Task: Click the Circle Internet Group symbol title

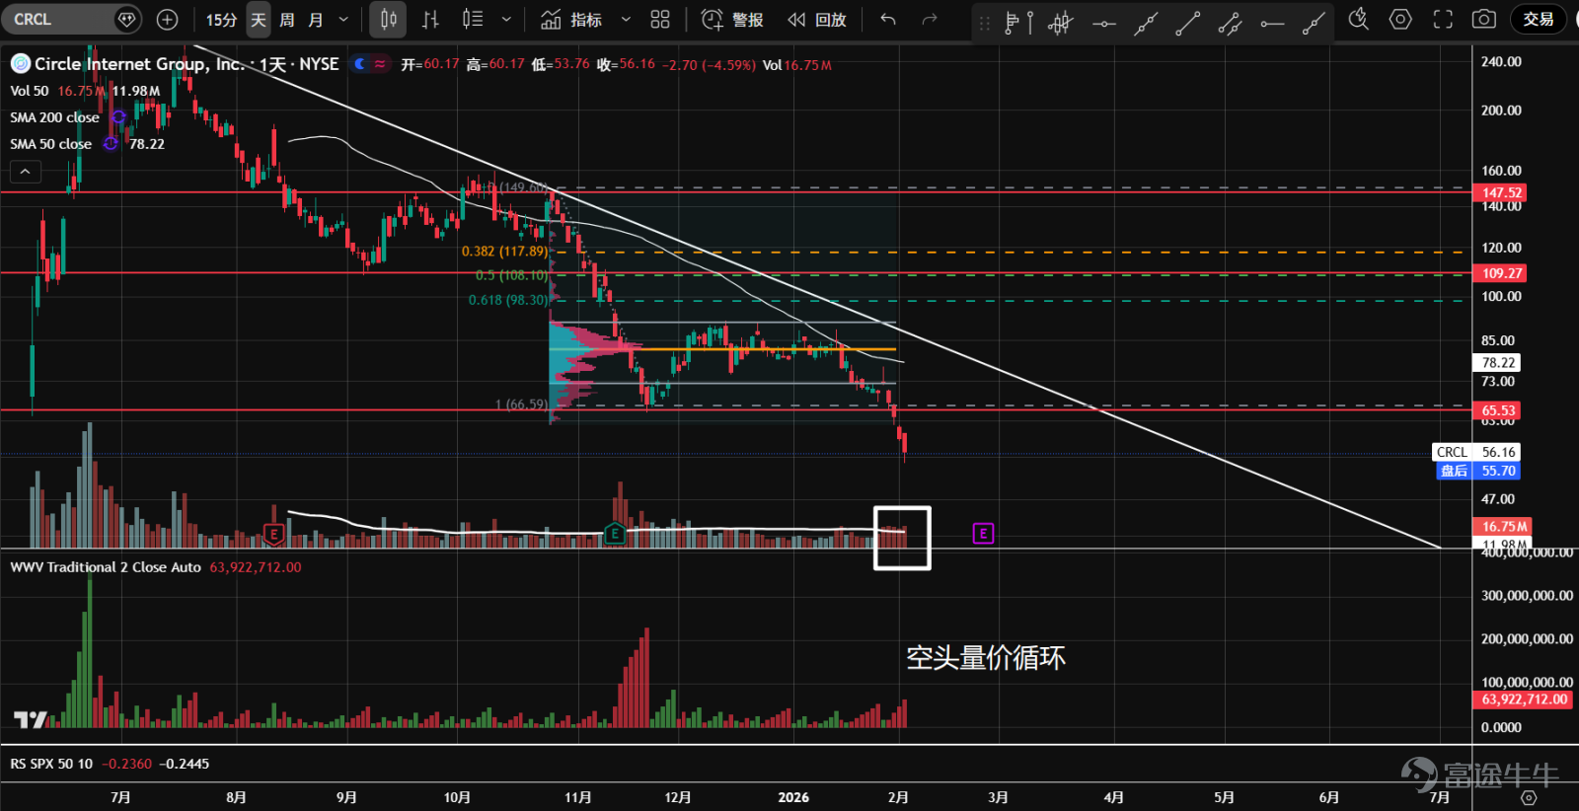Action: coord(187,64)
